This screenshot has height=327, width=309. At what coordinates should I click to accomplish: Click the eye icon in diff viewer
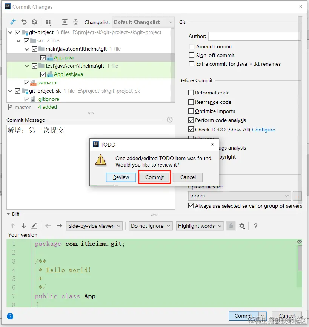click(300, 242)
